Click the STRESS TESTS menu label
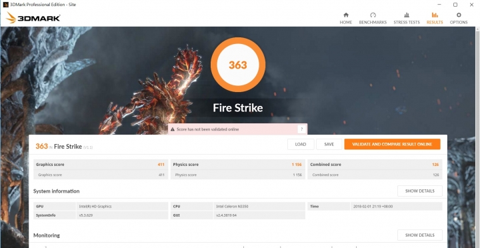The height and width of the screenshot is (248, 480). 407,23
